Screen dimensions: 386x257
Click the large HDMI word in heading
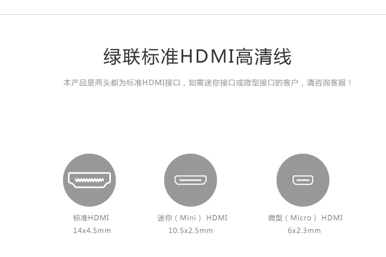[207, 57]
